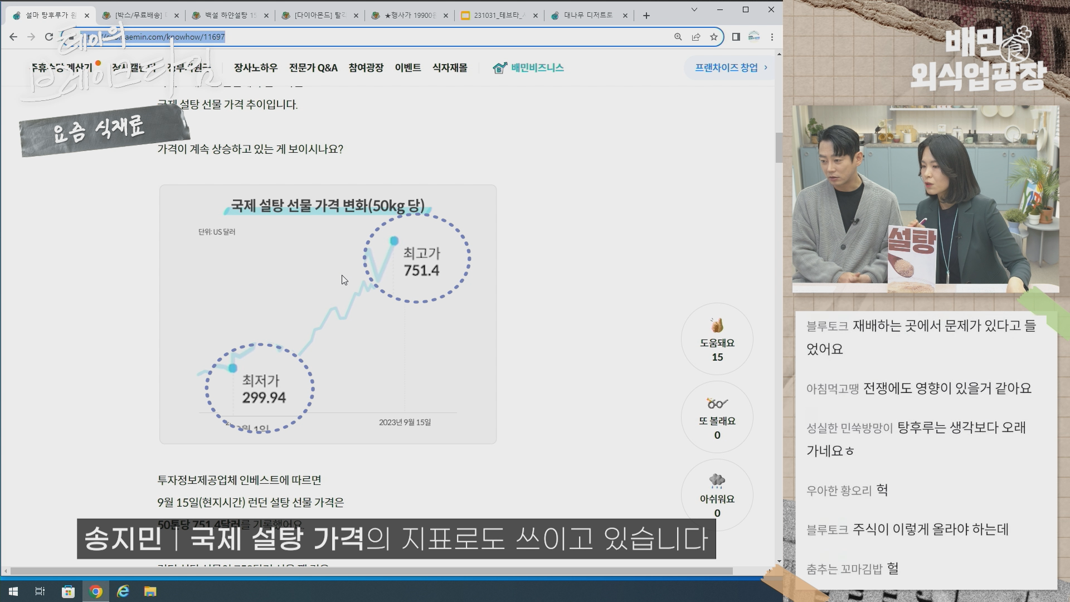The height and width of the screenshot is (602, 1070).
Task: Bookmark this page with the star icon
Action: tap(714, 37)
